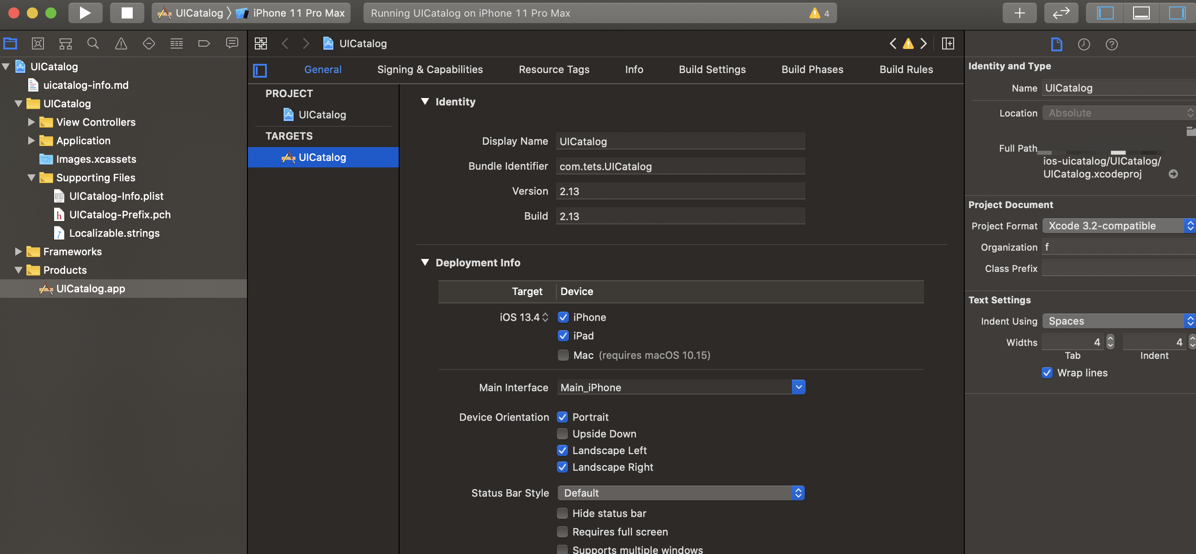Open the iOS 13.4 deployment target menu
Image resolution: width=1196 pixels, height=554 pixels.
tap(524, 317)
